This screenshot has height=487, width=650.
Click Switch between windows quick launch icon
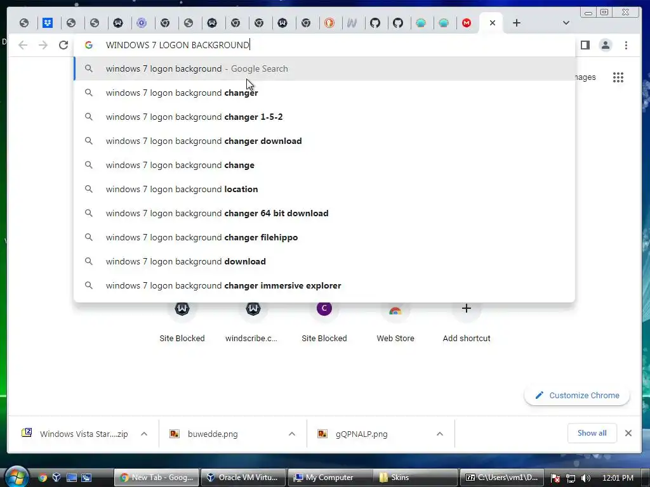[86, 478]
